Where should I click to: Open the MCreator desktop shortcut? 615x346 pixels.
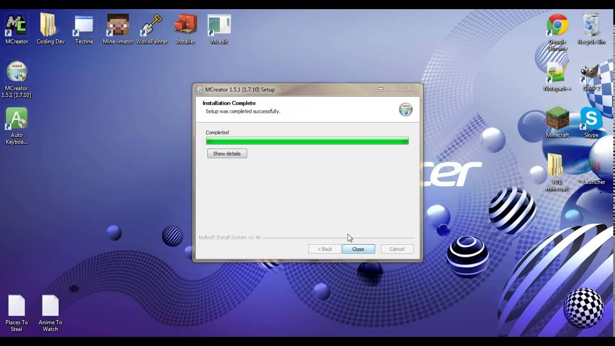click(x=17, y=29)
